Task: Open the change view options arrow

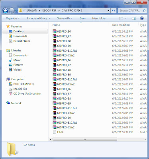Action: click(x=126, y=18)
